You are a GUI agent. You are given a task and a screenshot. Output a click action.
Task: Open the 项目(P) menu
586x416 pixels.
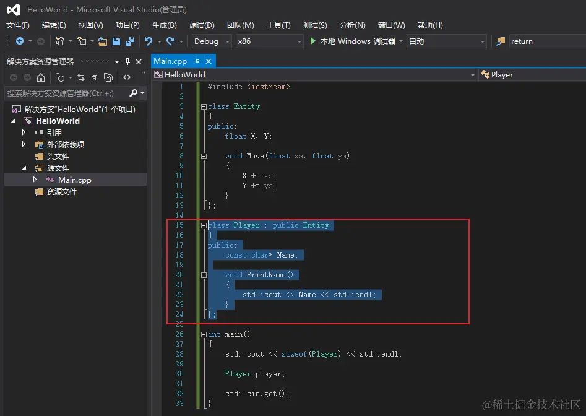tap(127, 25)
